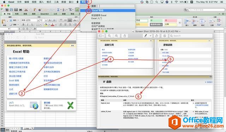Image resolution: width=226 pixels, height=132 pixels.
Task: Switch to the SmartArt ribbon tab
Action: tap(44, 14)
